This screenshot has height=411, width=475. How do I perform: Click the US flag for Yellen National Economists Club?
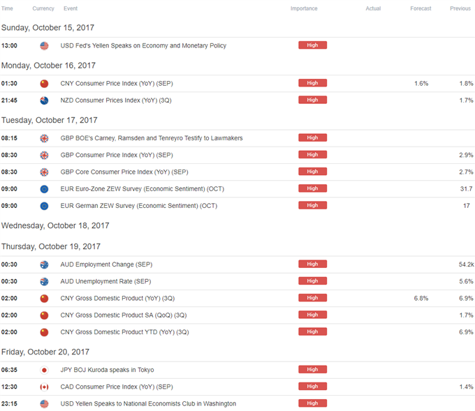(44, 404)
